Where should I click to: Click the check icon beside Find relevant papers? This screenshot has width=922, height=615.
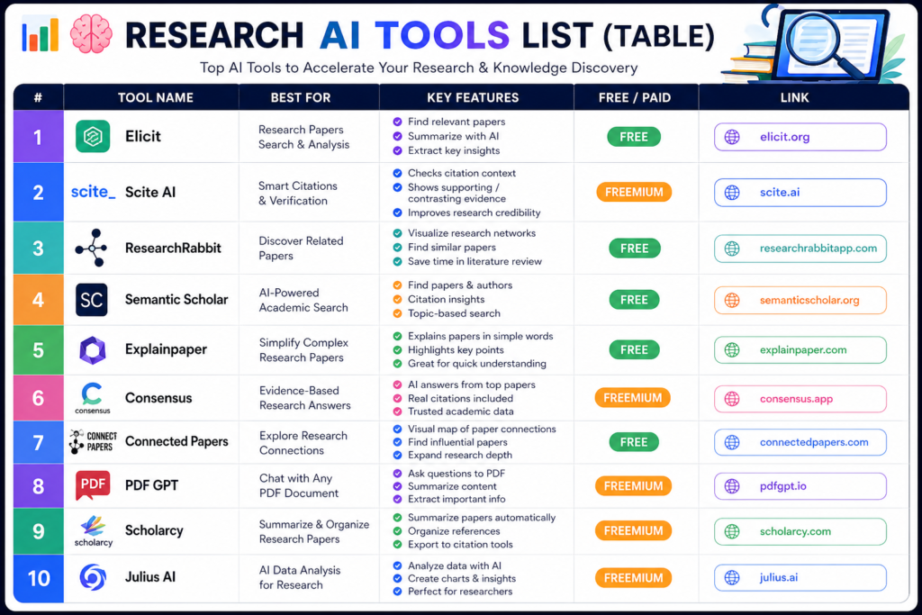pos(397,122)
